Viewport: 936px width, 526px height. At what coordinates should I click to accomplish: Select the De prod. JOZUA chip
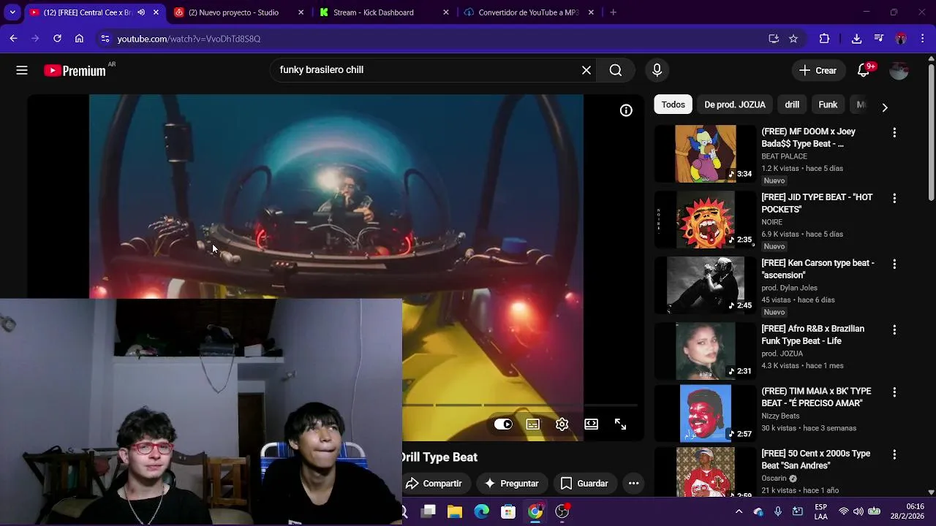[x=735, y=104]
